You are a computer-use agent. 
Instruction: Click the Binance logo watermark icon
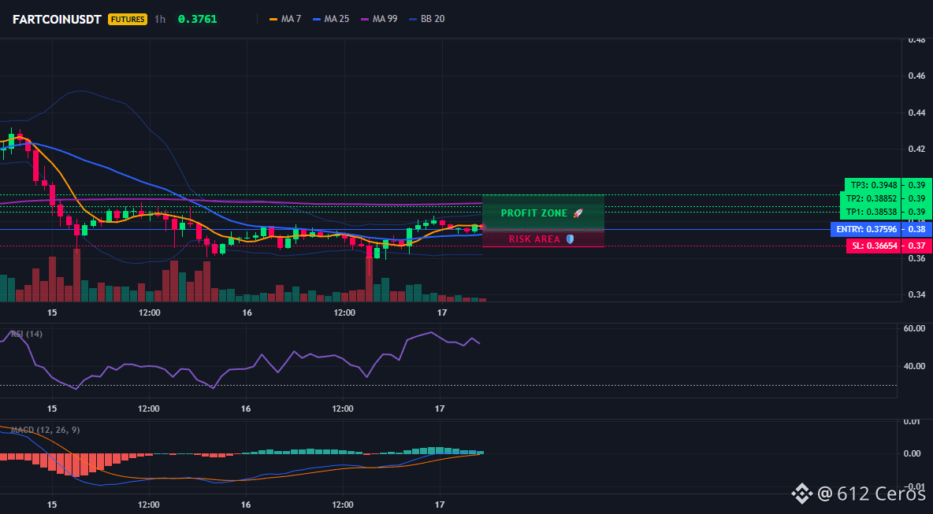[801, 493]
